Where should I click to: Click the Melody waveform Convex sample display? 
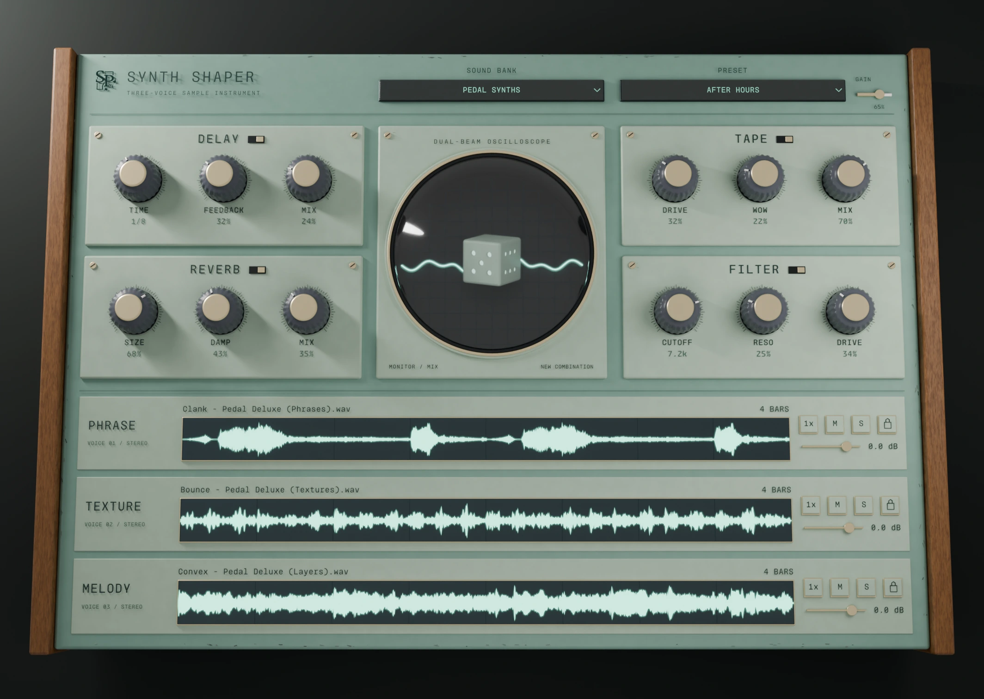pyautogui.click(x=486, y=602)
